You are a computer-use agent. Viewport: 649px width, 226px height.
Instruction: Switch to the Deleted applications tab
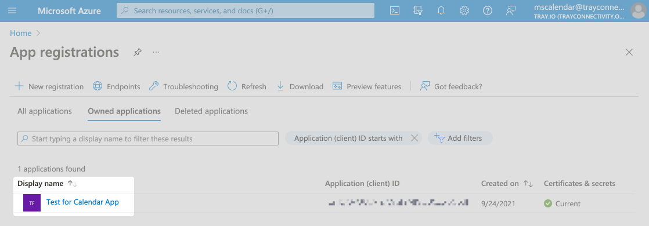click(x=211, y=111)
